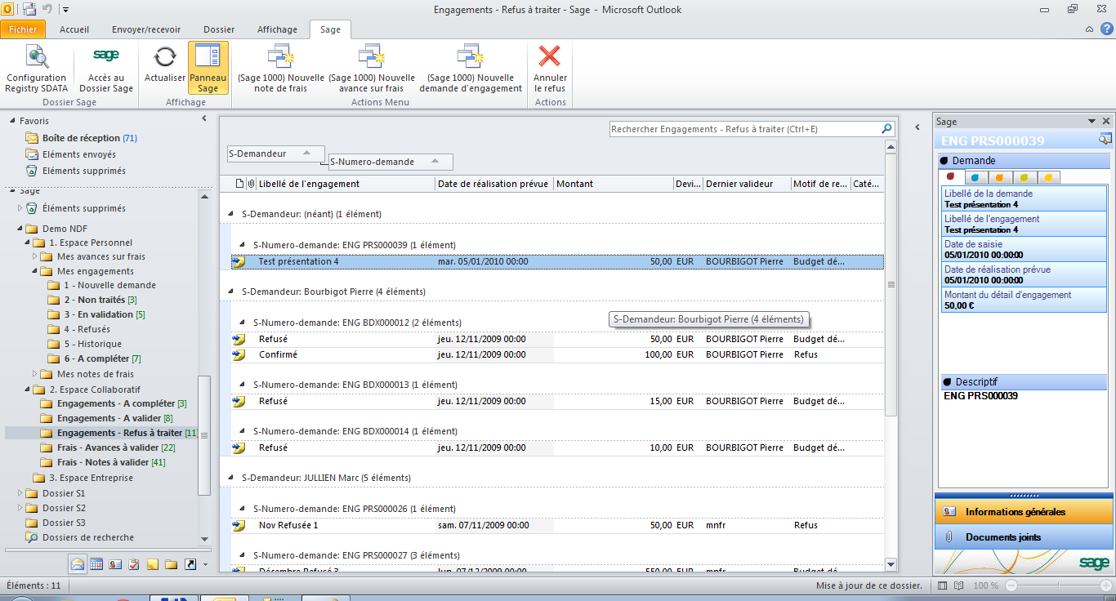The image size is (1116, 601).
Task: Open the S-Numero-demande grouping dropdown
Action: tap(391, 162)
